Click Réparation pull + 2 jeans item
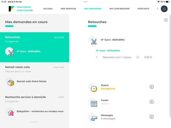This screenshot has width=171, height=128. 117,57
